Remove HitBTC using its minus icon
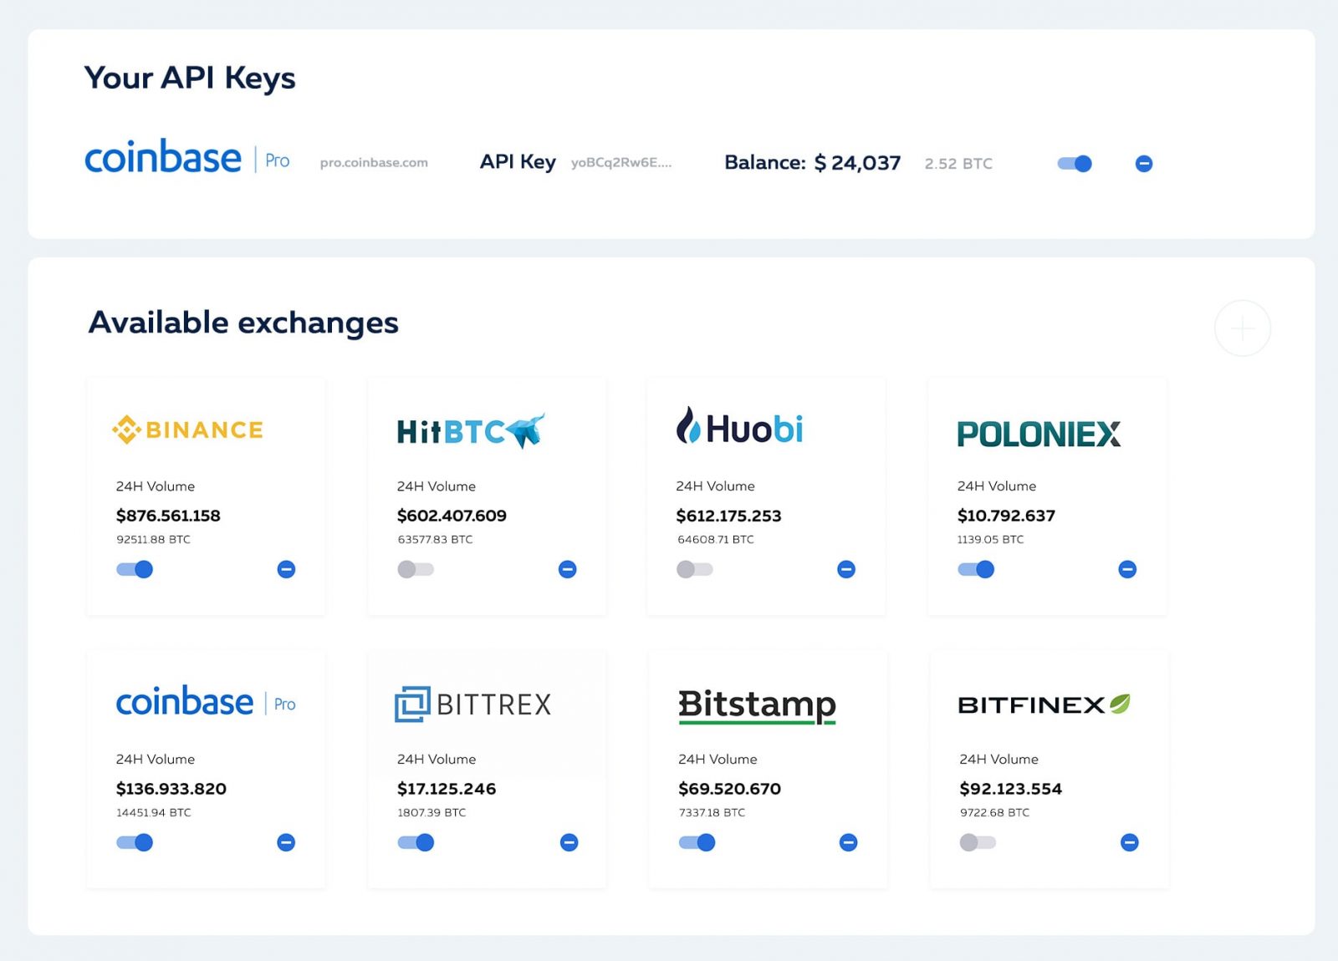 [567, 570]
